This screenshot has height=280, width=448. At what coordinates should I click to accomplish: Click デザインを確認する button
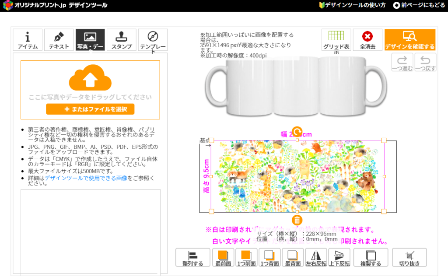pyautogui.click(x=409, y=40)
